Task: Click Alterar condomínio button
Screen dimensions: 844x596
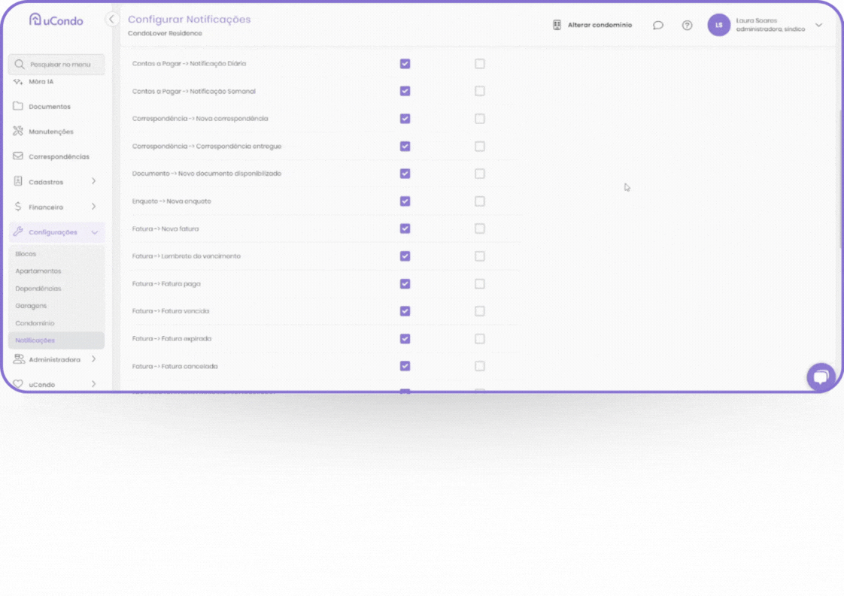Action: (x=592, y=26)
